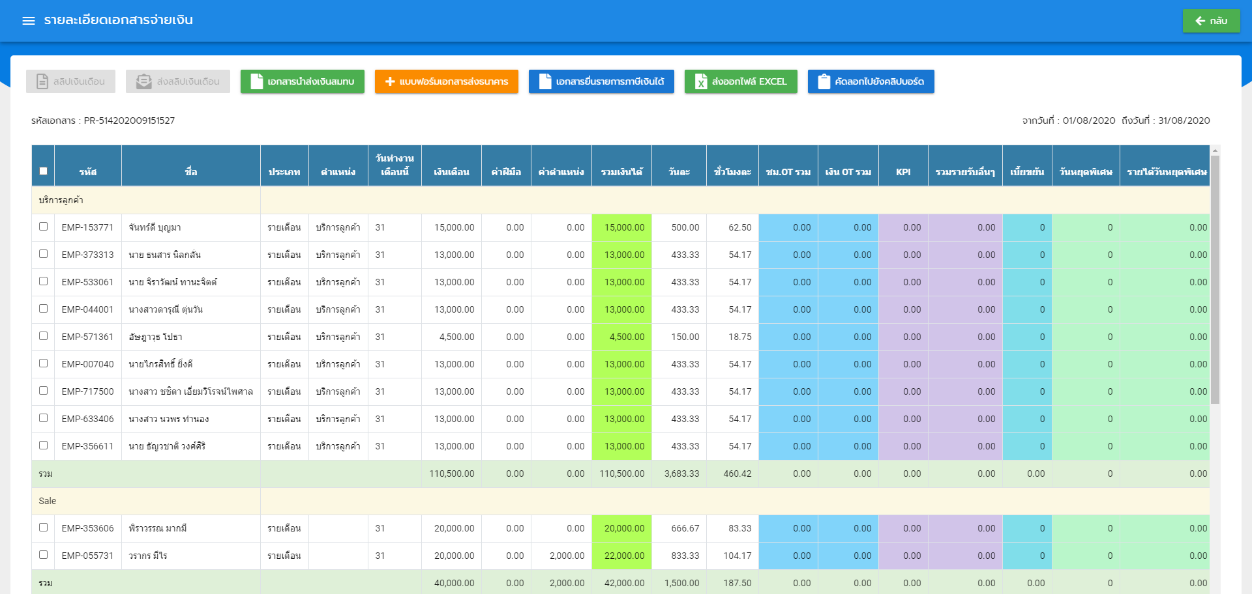Open เอกสารนำส่งเงินสมทบ document button
Image resolution: width=1252 pixels, height=594 pixels.
click(x=303, y=81)
